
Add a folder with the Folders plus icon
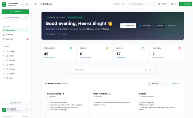(x=27, y=46)
